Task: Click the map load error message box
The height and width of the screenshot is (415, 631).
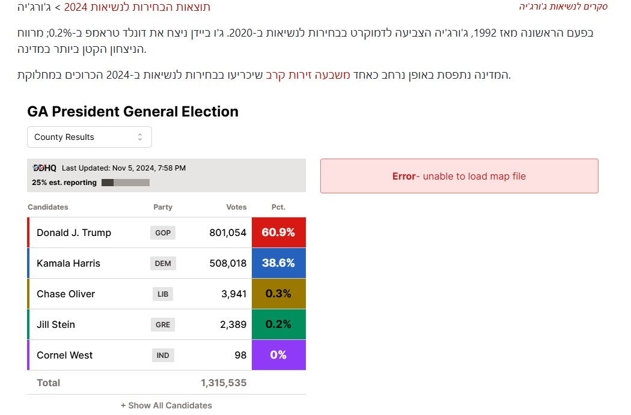Action: tap(460, 176)
